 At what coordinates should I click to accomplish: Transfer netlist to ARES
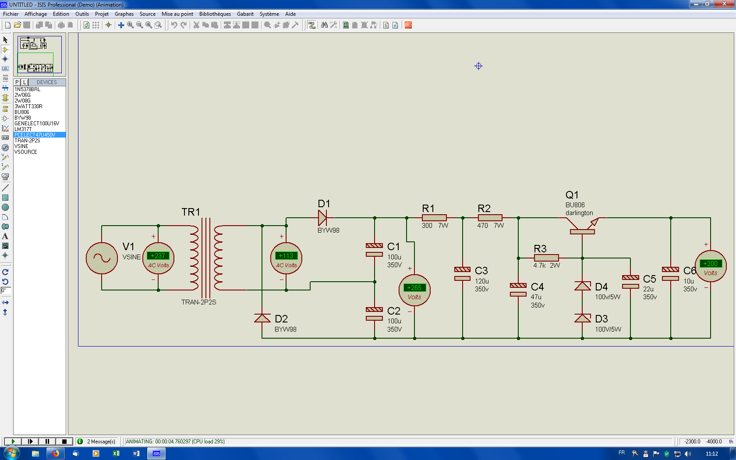coord(408,25)
